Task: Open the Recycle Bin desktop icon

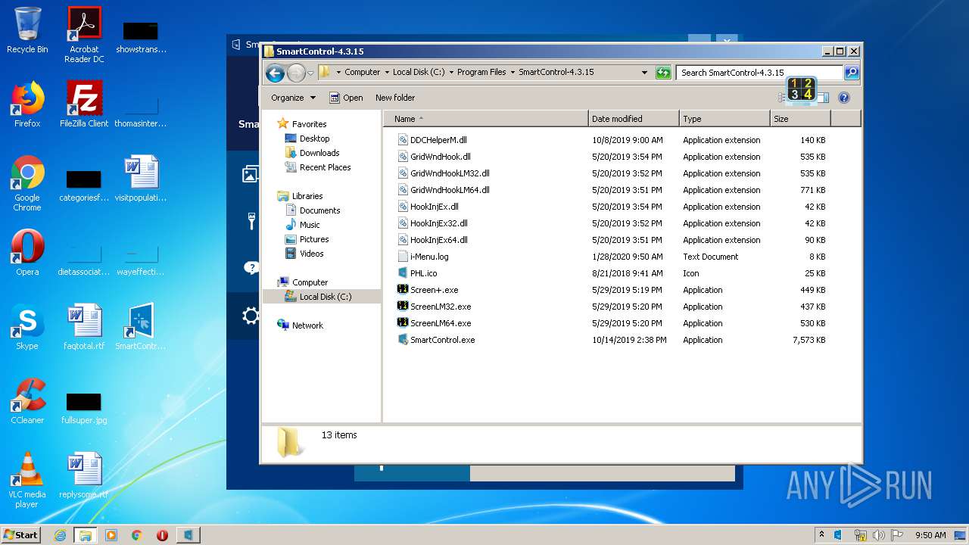Action: click(x=27, y=30)
